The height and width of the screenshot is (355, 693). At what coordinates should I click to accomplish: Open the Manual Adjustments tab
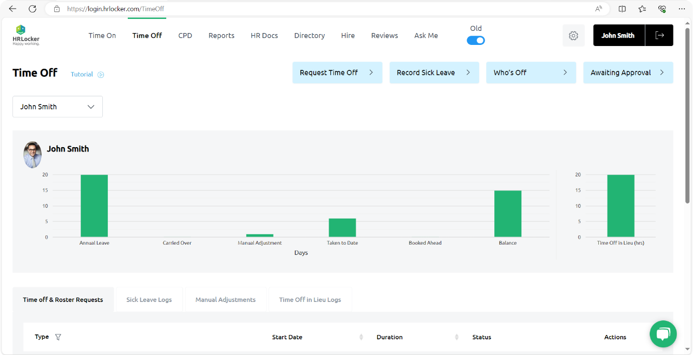tap(225, 300)
